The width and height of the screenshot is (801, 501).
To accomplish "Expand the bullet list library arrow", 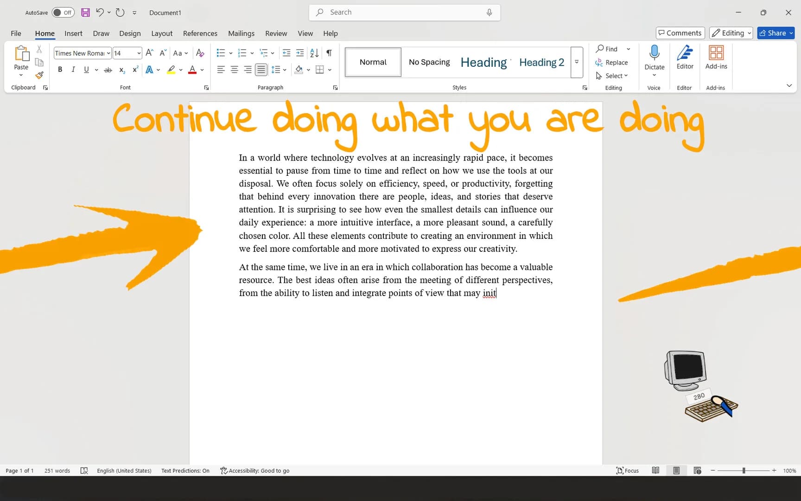I will tap(231, 53).
